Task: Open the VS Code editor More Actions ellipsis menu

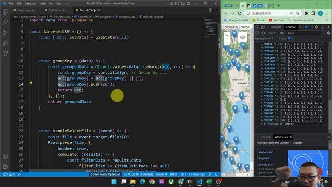Action: pyautogui.click(x=216, y=10)
